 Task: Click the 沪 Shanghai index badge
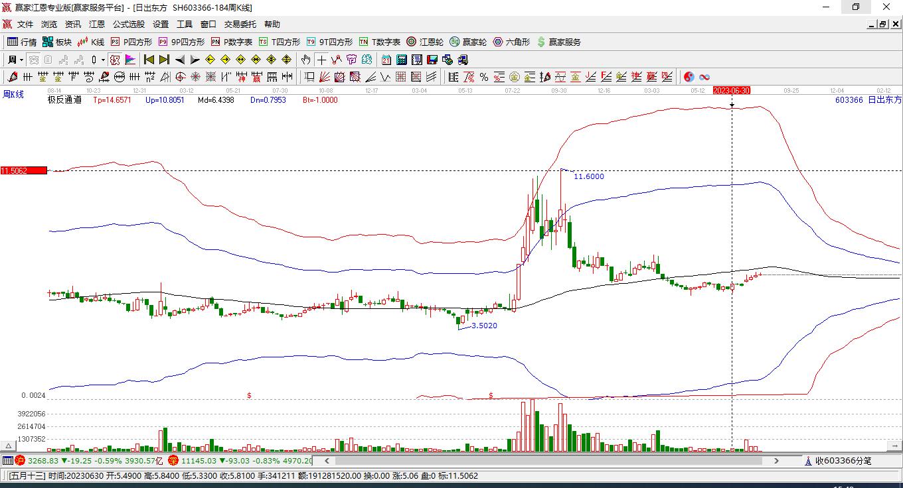(x=20, y=460)
